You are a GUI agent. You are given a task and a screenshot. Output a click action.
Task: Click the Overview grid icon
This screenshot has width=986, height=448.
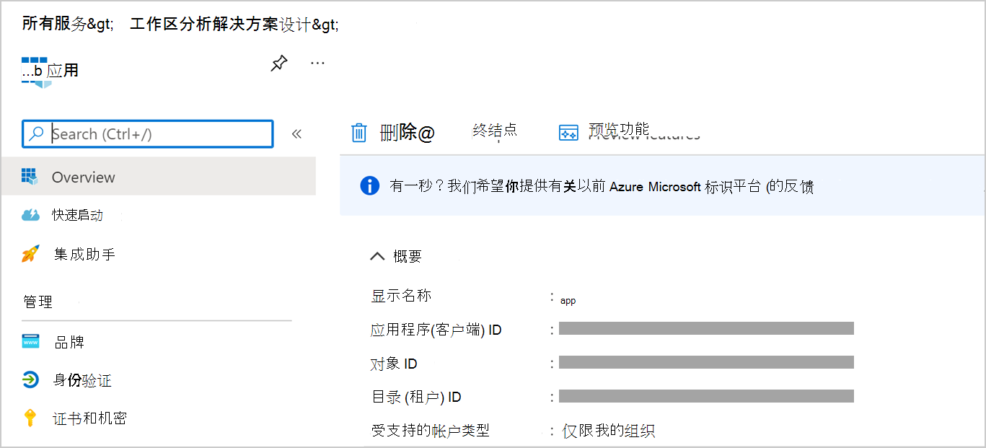click(x=30, y=177)
